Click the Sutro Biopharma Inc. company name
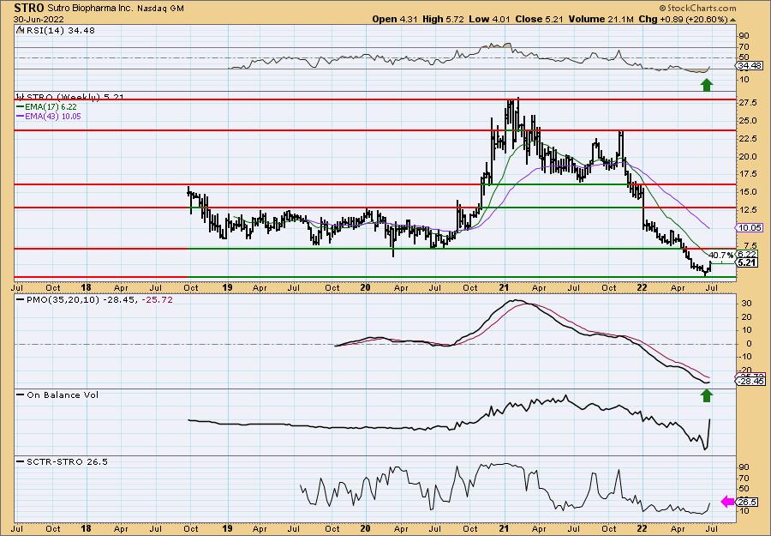 pos(90,8)
